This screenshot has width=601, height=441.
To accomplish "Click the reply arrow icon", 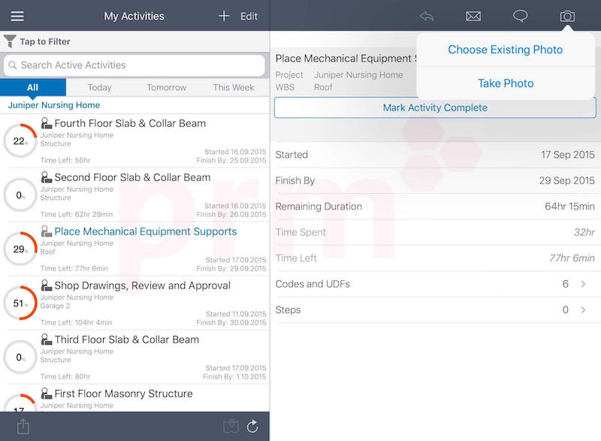I will click(x=427, y=17).
